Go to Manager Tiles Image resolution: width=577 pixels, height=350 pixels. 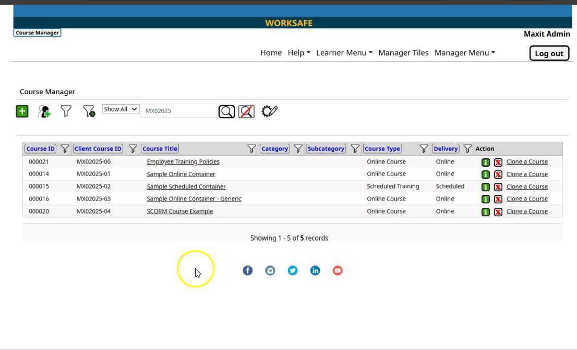(403, 53)
